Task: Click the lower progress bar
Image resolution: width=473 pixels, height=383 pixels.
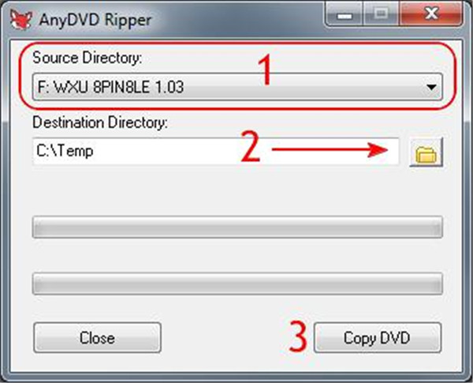Action: click(237, 283)
